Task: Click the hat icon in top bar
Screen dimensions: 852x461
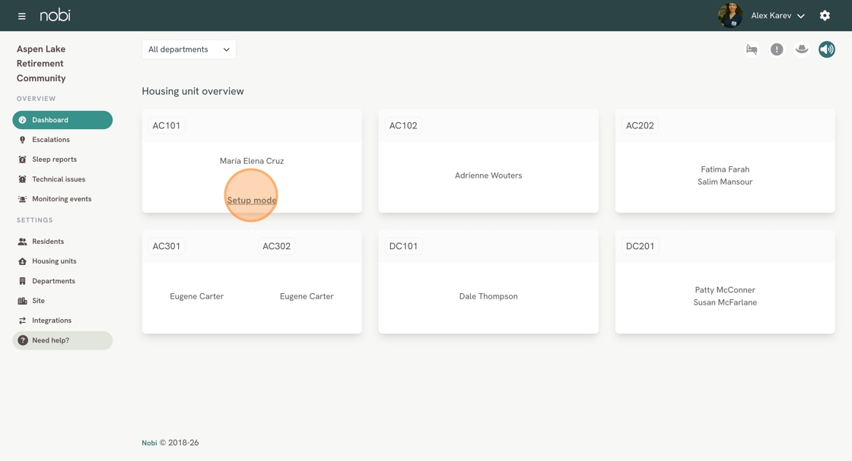Action: [802, 49]
